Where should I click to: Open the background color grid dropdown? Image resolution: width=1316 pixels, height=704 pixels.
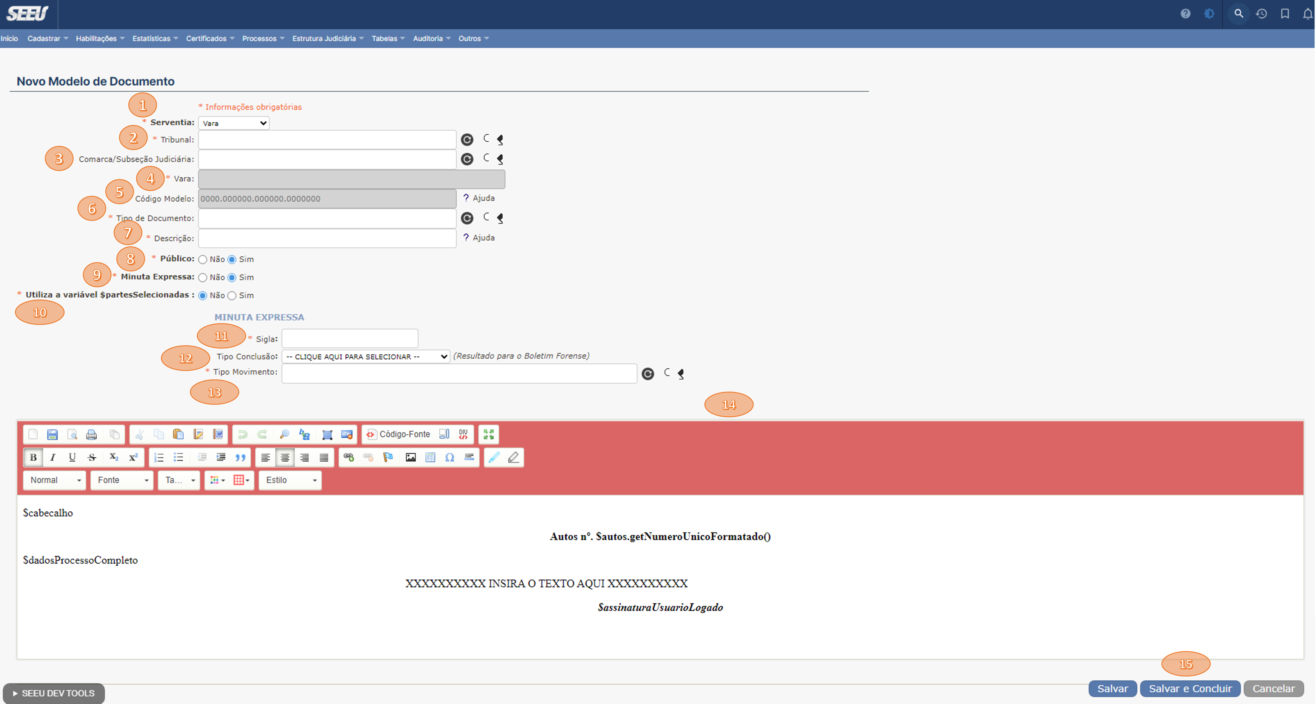click(241, 480)
